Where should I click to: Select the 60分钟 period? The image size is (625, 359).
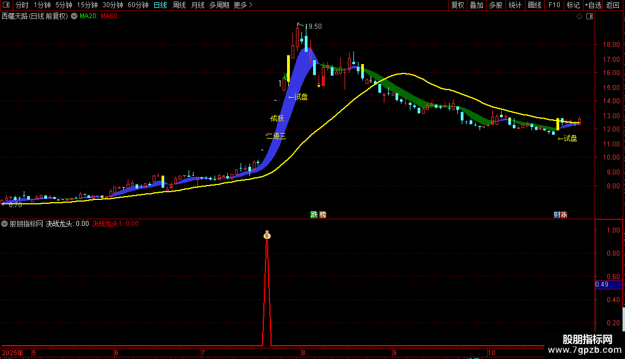[x=138, y=5]
